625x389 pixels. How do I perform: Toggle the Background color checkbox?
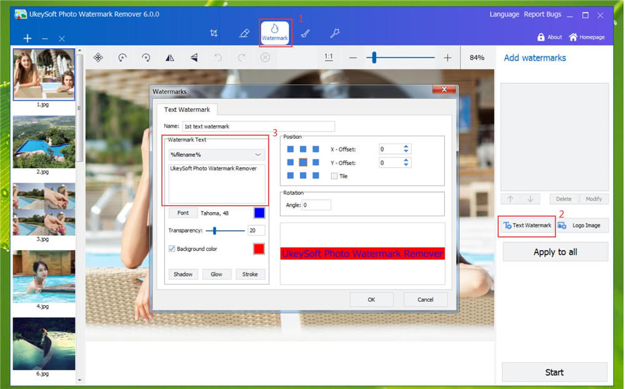[172, 249]
